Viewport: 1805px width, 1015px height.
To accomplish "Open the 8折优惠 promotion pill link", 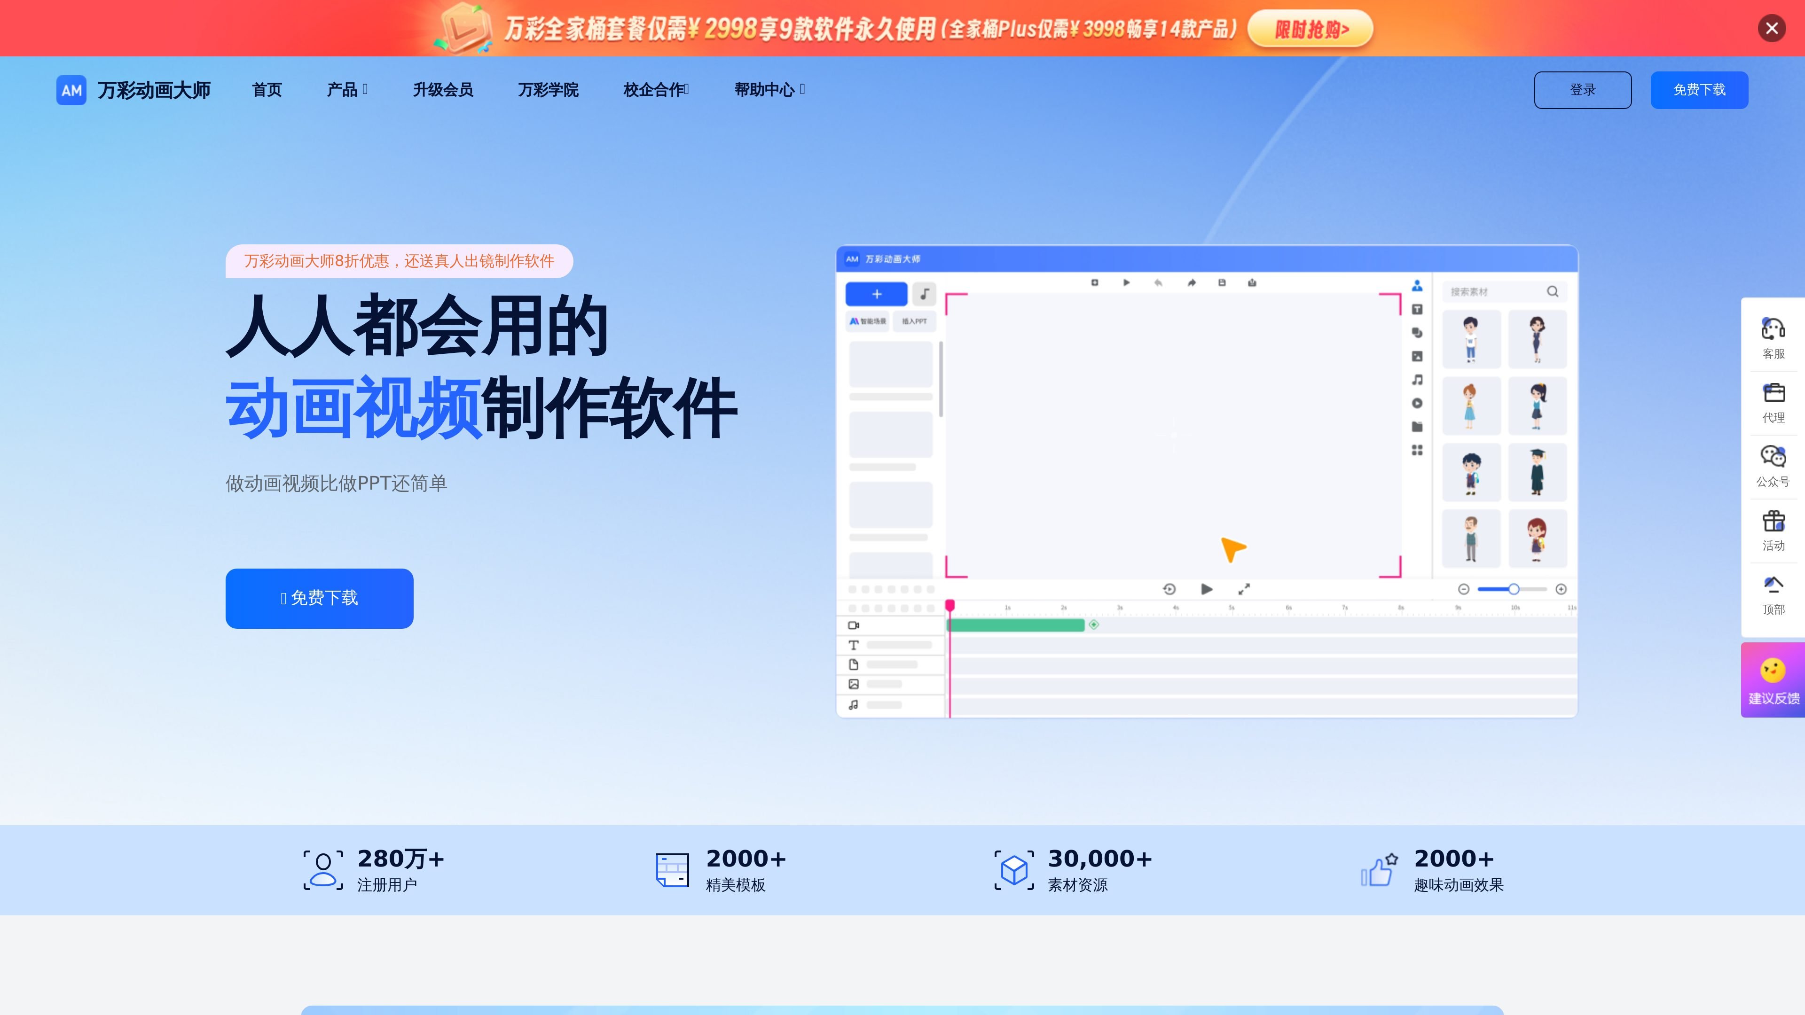I will 399,261.
